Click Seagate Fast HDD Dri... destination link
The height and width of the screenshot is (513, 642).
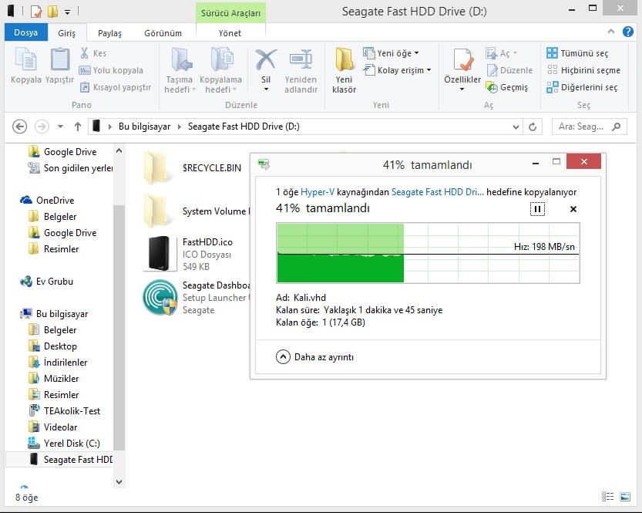(x=437, y=192)
